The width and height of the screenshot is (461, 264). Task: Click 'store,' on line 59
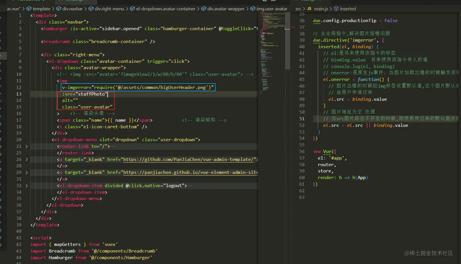pyautogui.click(x=326, y=171)
